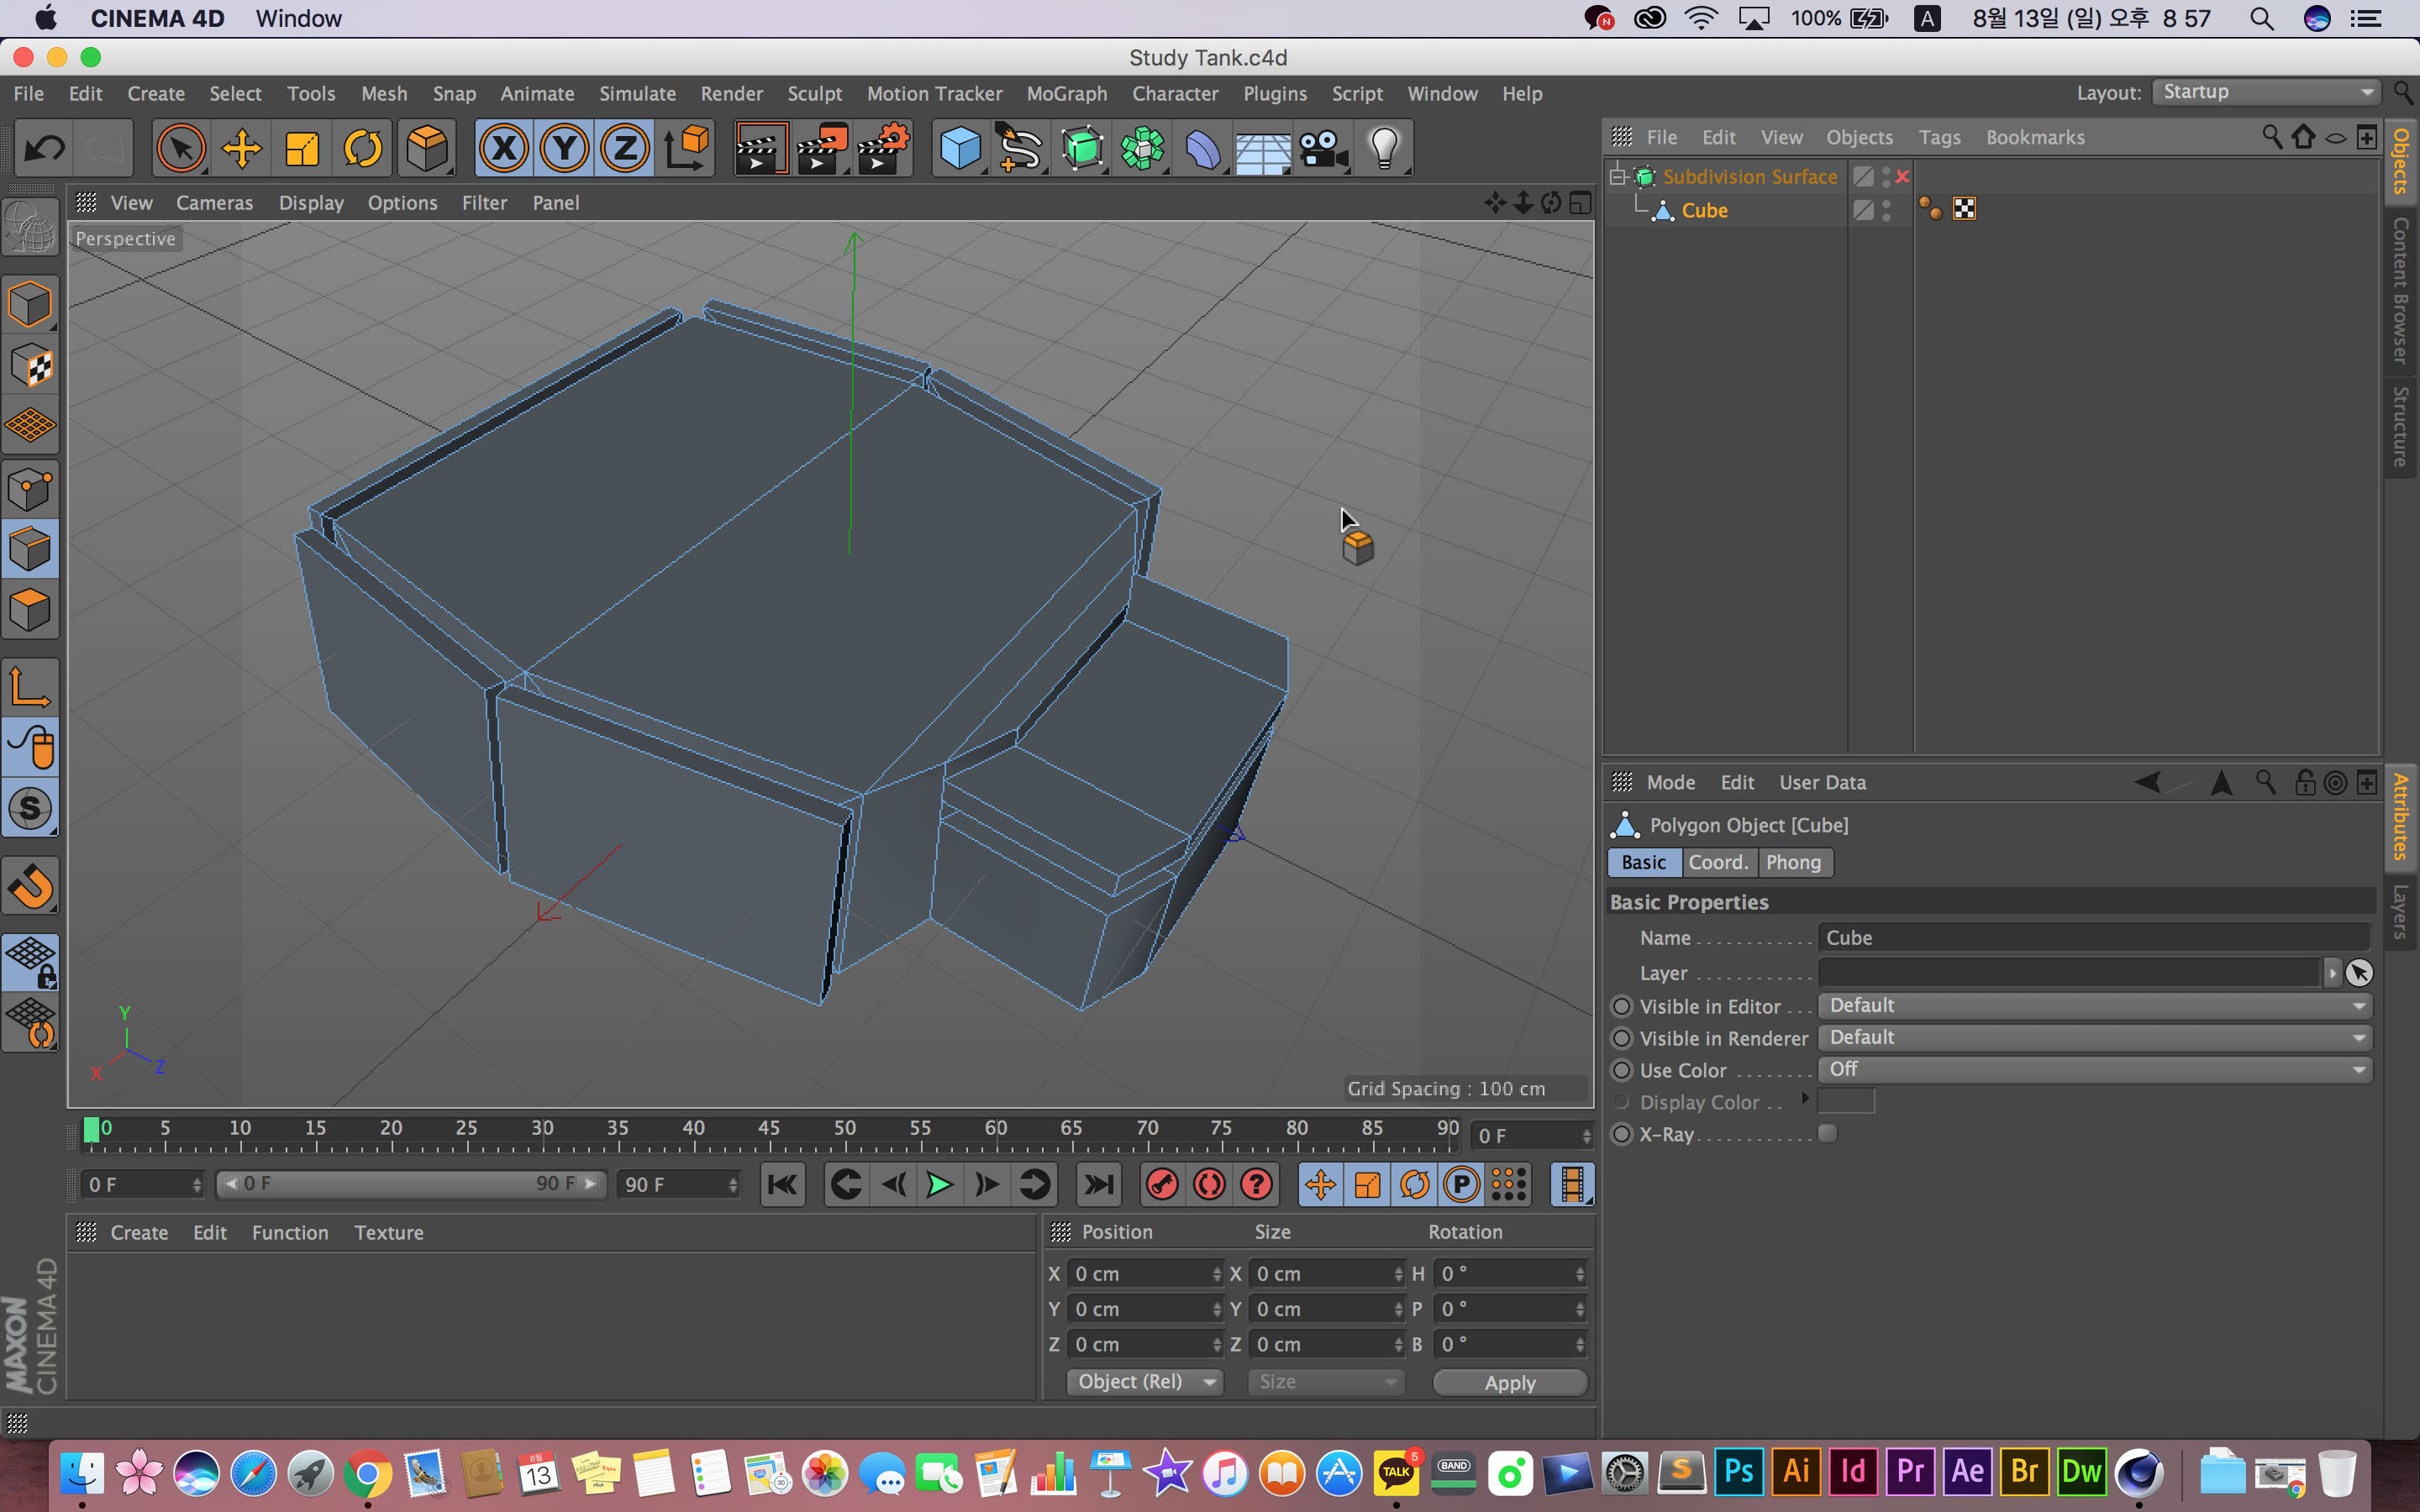Open Object (Rel) coordinate dropdown
2420x1512 pixels.
pyautogui.click(x=1145, y=1382)
